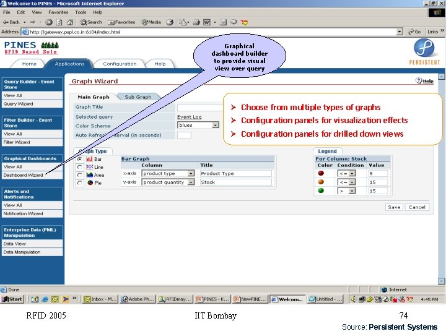Switch to Adobe Photoshop taskbar item
The height and width of the screenshot is (334, 446).
138,299
